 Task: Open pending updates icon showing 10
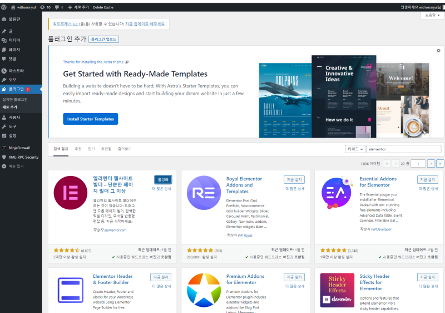tap(43, 7)
